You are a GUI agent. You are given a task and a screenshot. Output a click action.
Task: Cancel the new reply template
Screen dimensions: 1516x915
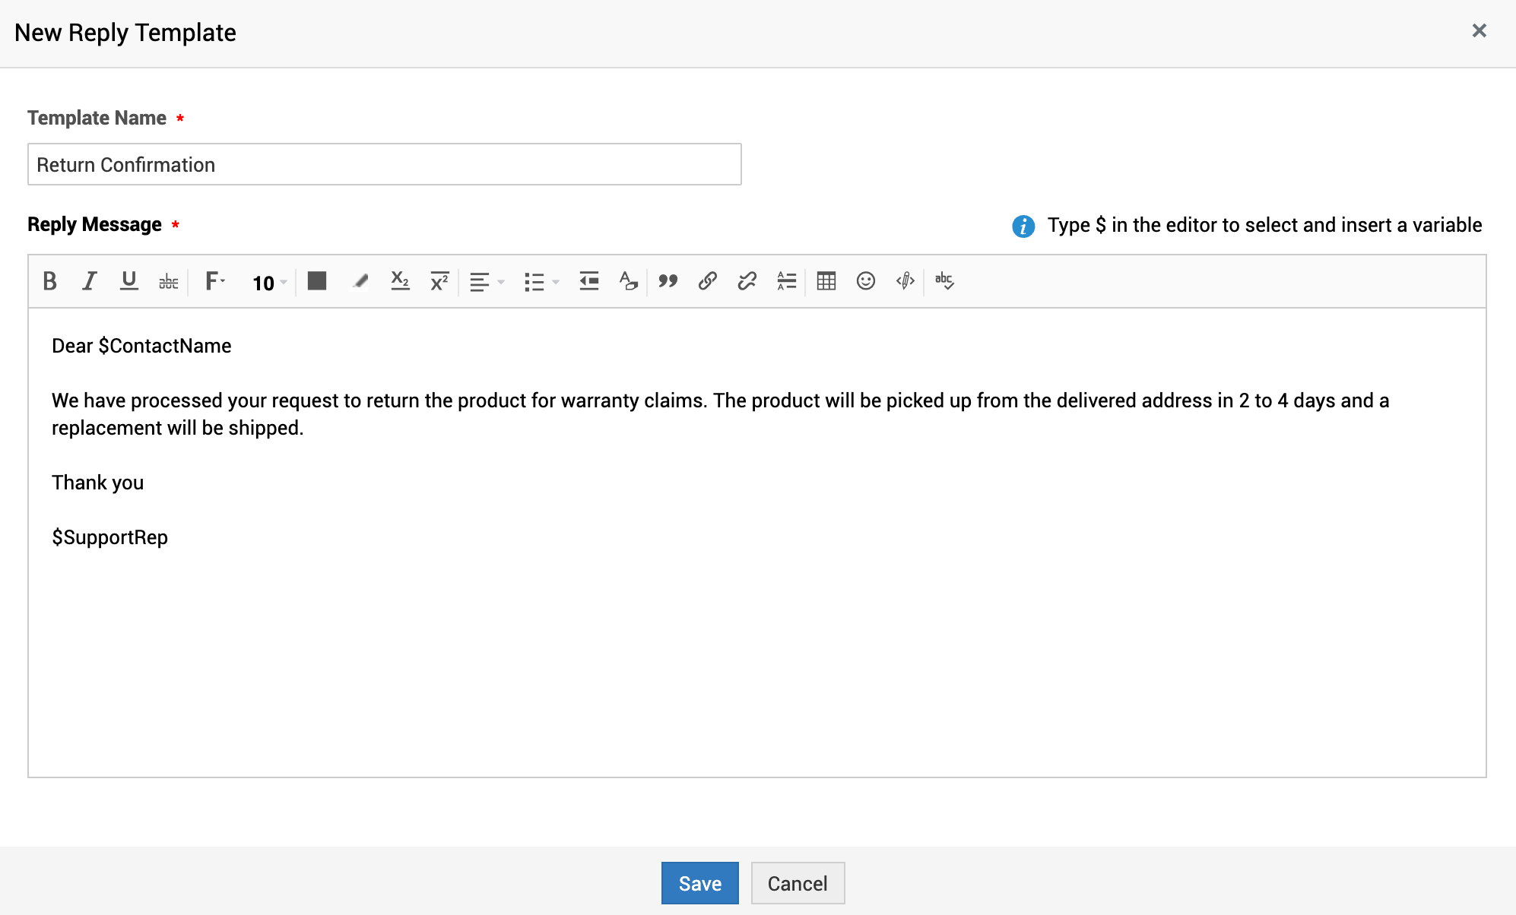click(x=798, y=883)
